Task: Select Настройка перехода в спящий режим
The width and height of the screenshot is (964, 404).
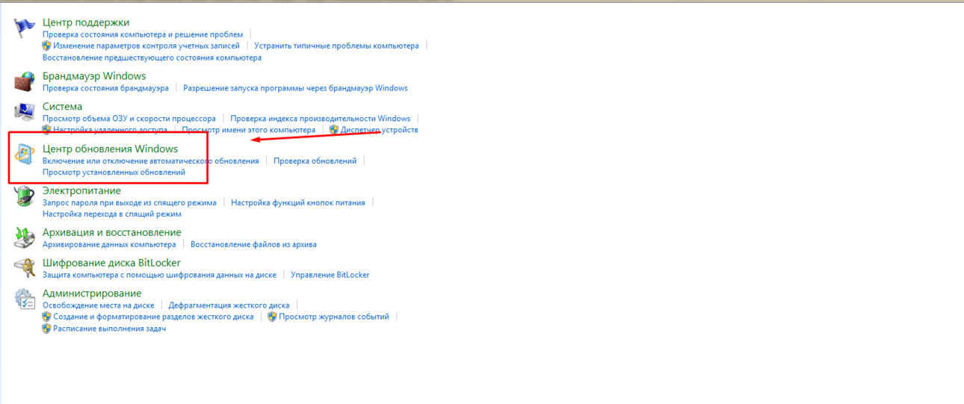Action: [112, 214]
